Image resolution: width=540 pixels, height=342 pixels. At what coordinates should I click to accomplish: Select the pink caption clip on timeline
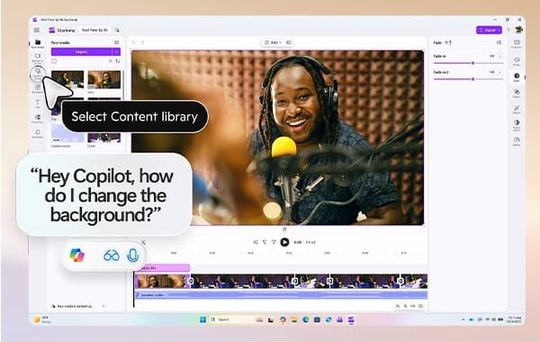click(162, 267)
